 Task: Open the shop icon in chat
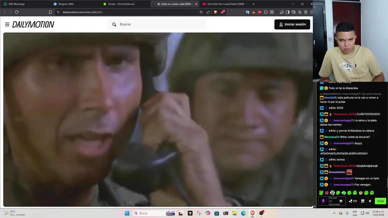coord(363,201)
